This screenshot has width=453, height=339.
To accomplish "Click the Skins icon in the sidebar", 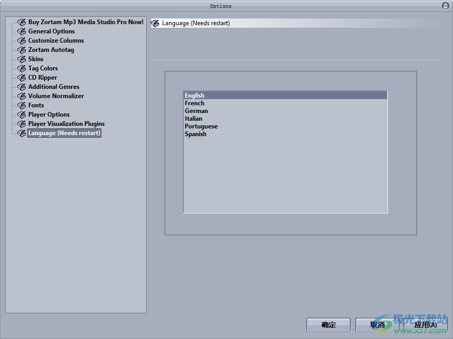I will pyautogui.click(x=21, y=59).
